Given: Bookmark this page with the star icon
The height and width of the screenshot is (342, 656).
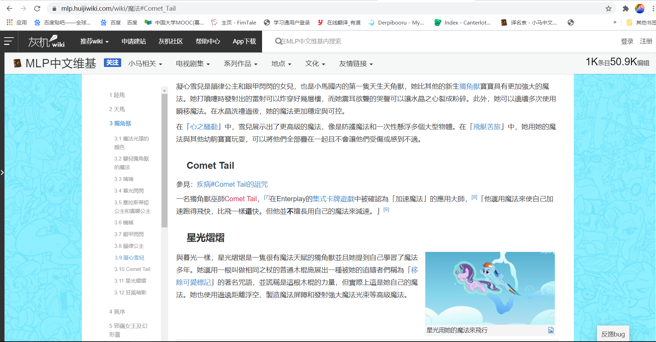Looking at the screenshot, I should pyautogui.click(x=608, y=9).
